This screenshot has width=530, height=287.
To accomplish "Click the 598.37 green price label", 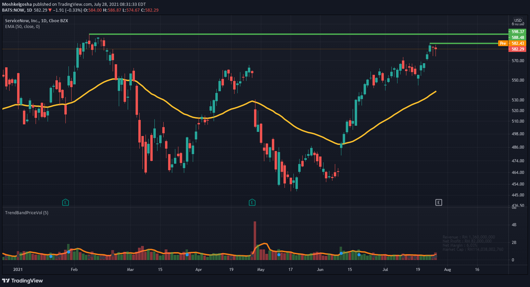I will [x=517, y=32].
